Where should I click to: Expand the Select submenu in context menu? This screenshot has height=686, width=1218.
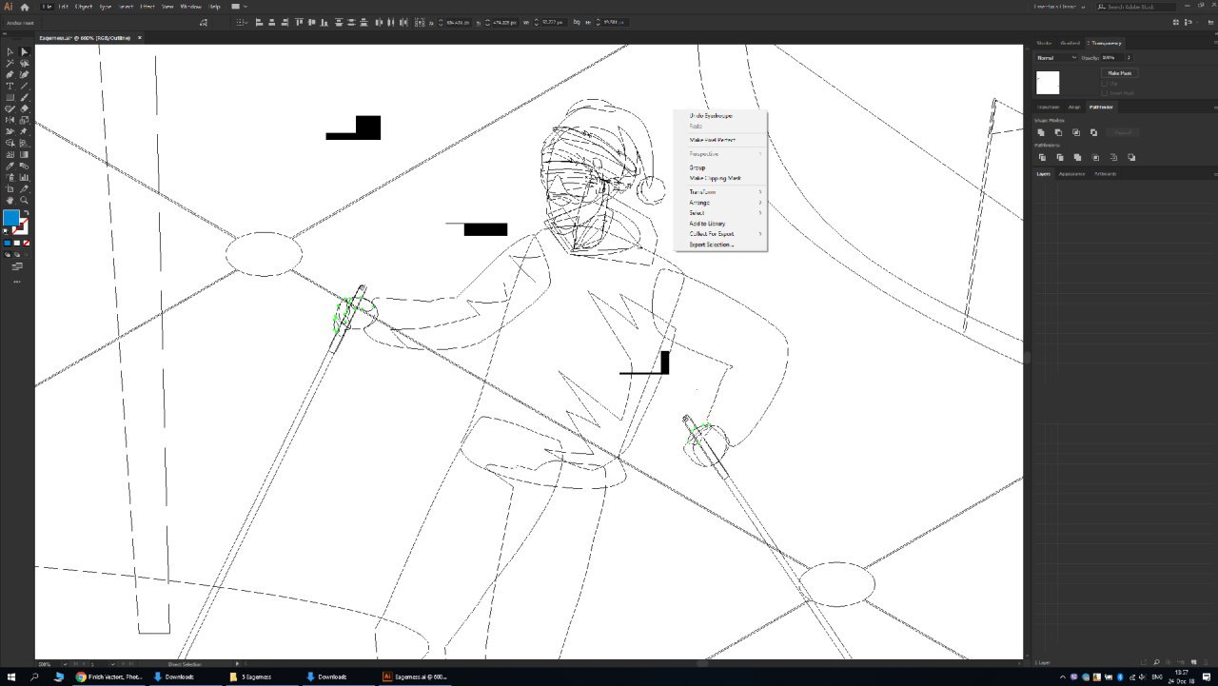tap(720, 213)
